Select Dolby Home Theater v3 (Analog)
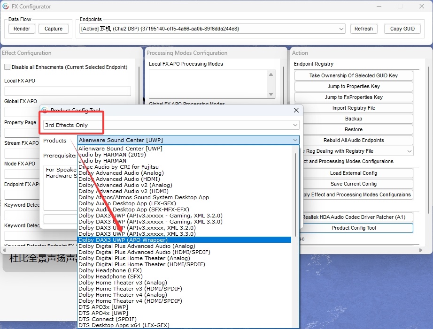The width and height of the screenshot is (433, 329). coord(185,283)
